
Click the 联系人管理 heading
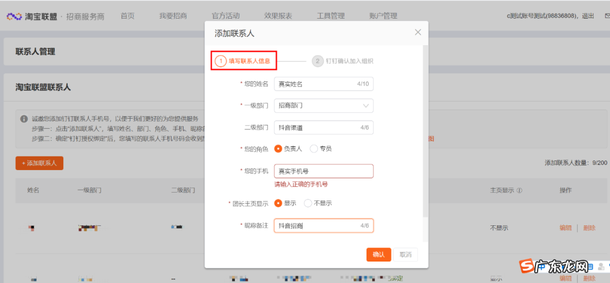[36, 52]
